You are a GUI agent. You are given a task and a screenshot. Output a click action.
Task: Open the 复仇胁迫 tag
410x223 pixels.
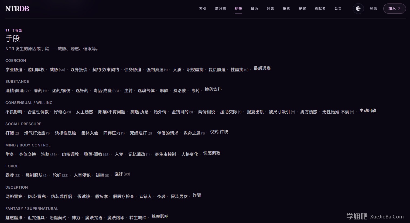[x=217, y=70]
